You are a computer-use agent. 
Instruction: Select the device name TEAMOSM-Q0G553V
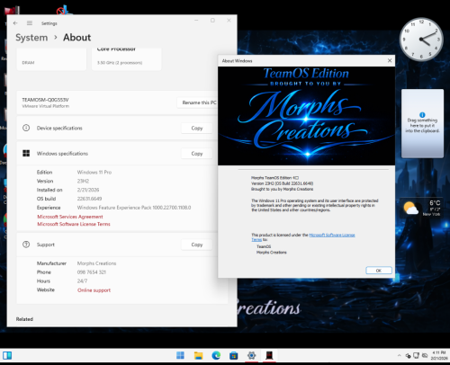coord(45,100)
